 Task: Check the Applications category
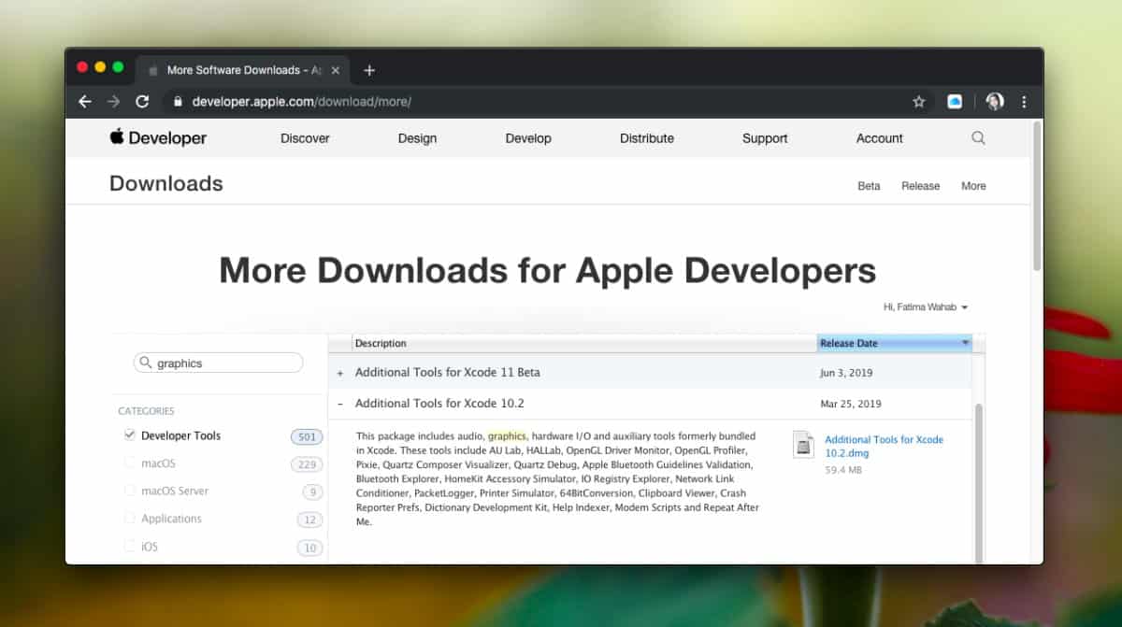point(130,519)
